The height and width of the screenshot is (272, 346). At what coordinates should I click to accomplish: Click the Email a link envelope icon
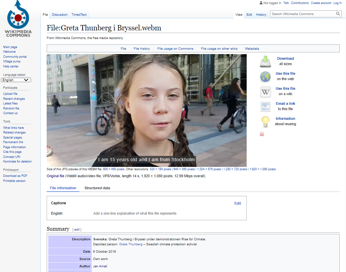[x=265, y=107]
